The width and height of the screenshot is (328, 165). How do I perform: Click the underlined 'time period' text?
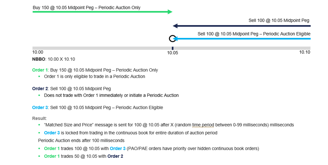(203, 125)
